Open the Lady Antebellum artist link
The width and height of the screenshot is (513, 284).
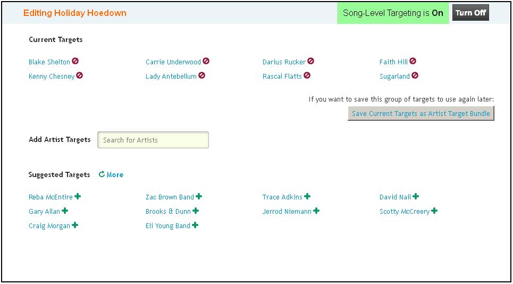pyautogui.click(x=171, y=77)
